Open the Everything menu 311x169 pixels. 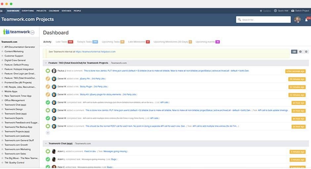click(x=28, y=11)
